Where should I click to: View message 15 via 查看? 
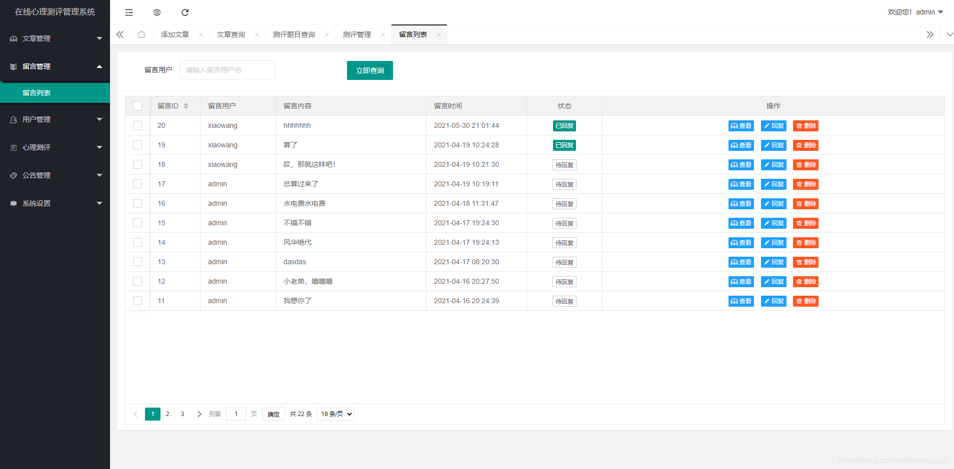tap(741, 223)
